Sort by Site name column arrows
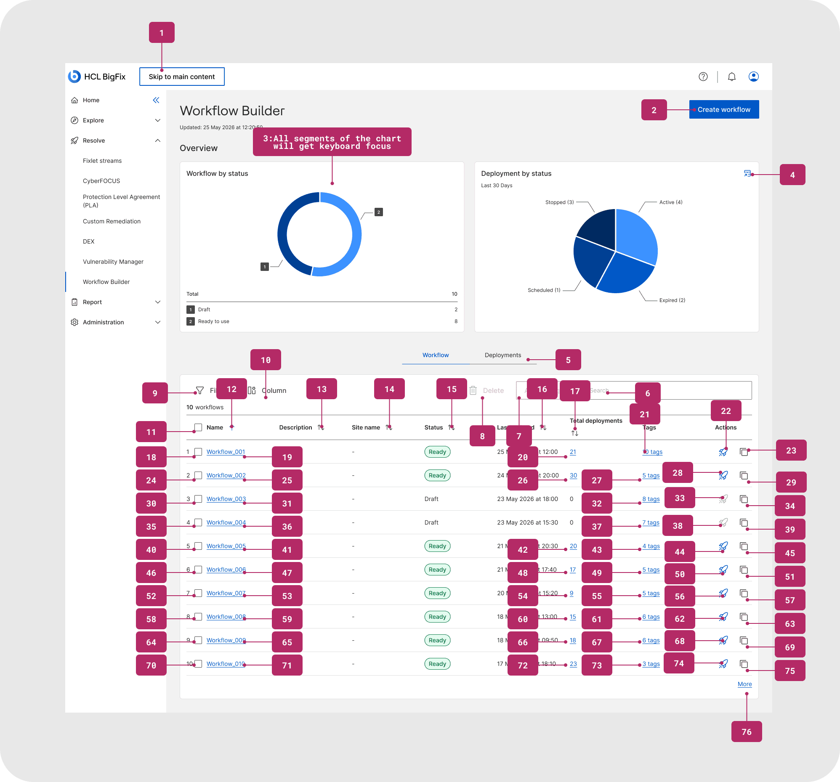Screen dimensions: 840x782 389,427
